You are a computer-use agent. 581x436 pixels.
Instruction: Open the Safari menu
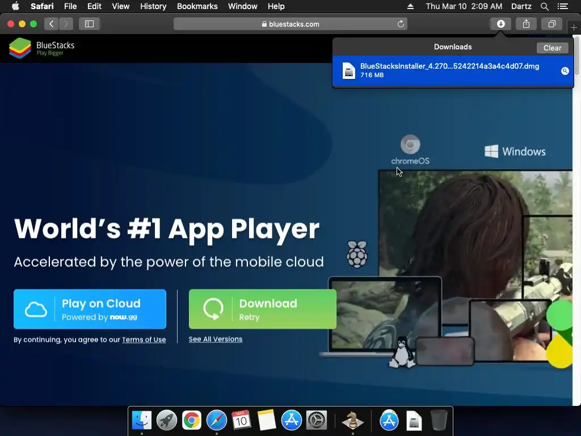click(42, 6)
